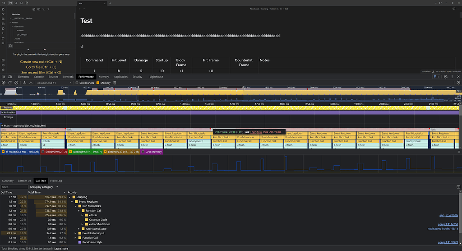Screen dimensions: 462x251
Task: Enable the Documents memory counter
Action: click(43, 152)
